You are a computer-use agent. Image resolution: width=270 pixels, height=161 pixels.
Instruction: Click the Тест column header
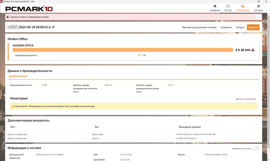click(13, 127)
